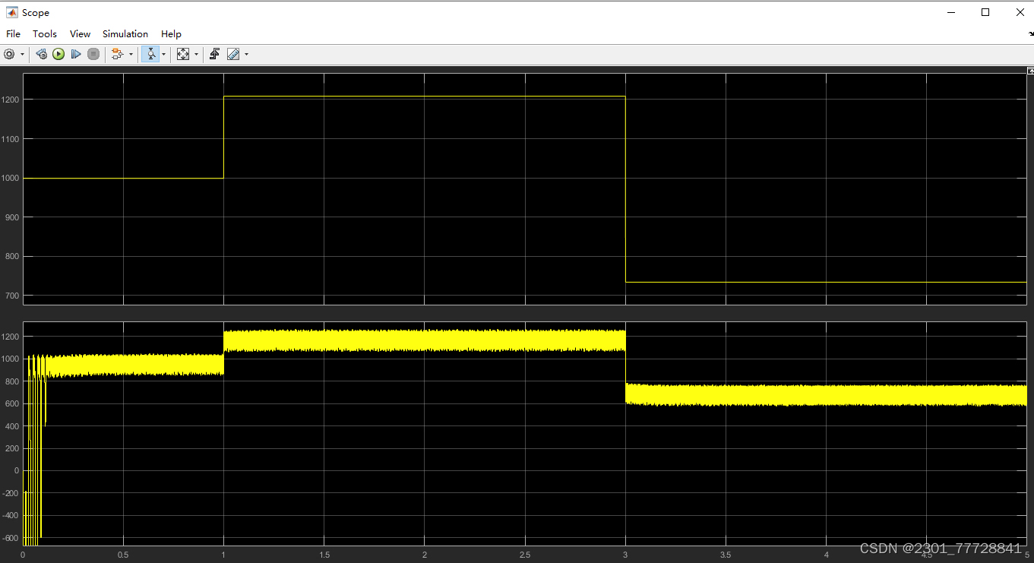This screenshot has height=563, width=1034.
Task: Expand the dropdown next to the signal selector icon
Action: (x=131, y=55)
